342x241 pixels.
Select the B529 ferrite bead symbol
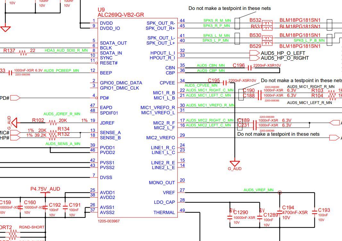coord(267,43)
